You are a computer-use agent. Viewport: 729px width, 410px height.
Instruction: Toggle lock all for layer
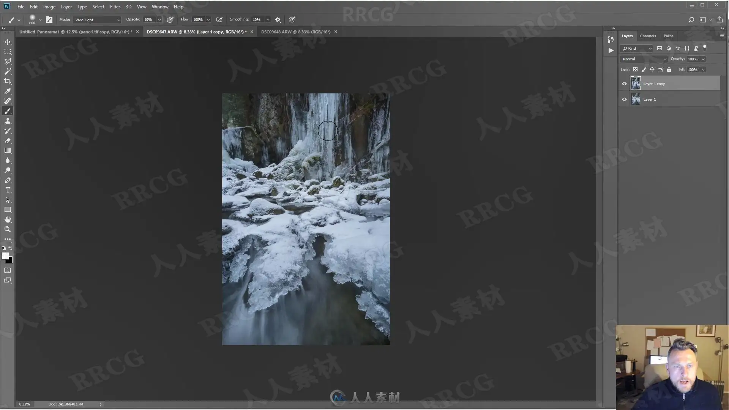click(x=669, y=69)
